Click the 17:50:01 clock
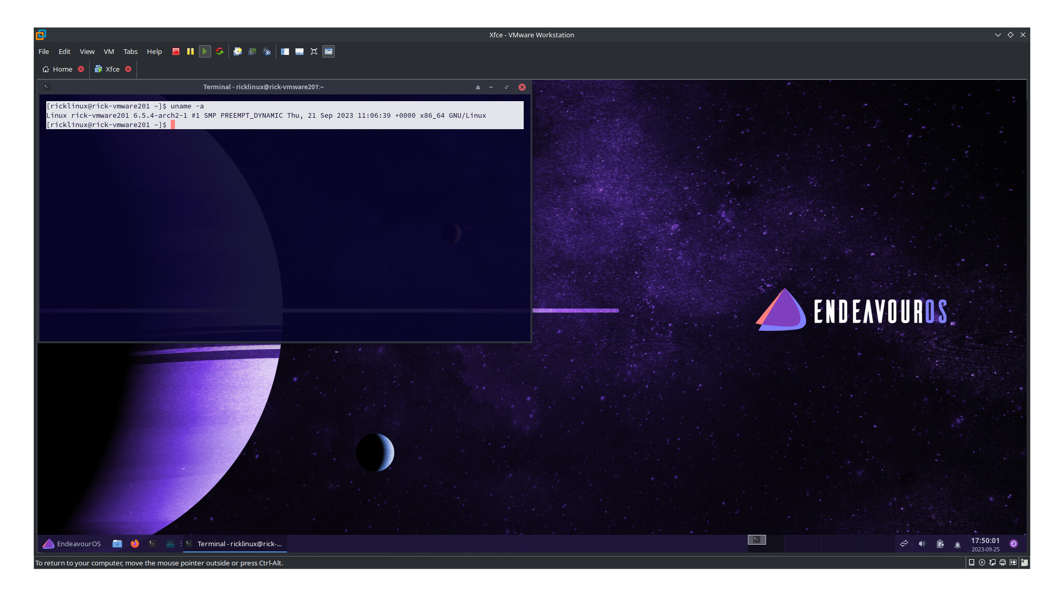The height and width of the screenshot is (609, 1064). [x=985, y=541]
